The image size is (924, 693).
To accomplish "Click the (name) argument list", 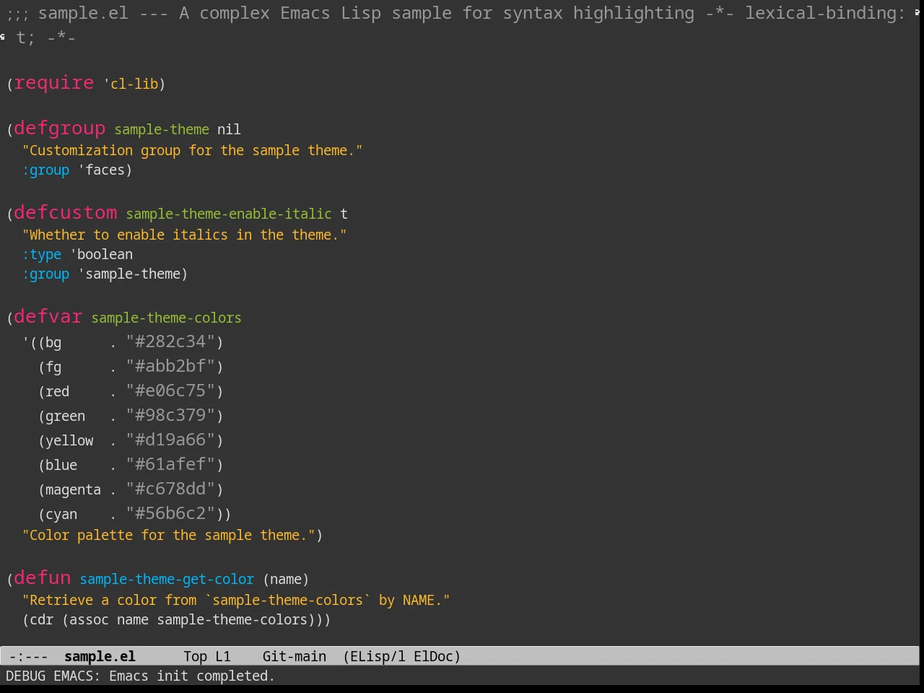I will [x=286, y=579].
